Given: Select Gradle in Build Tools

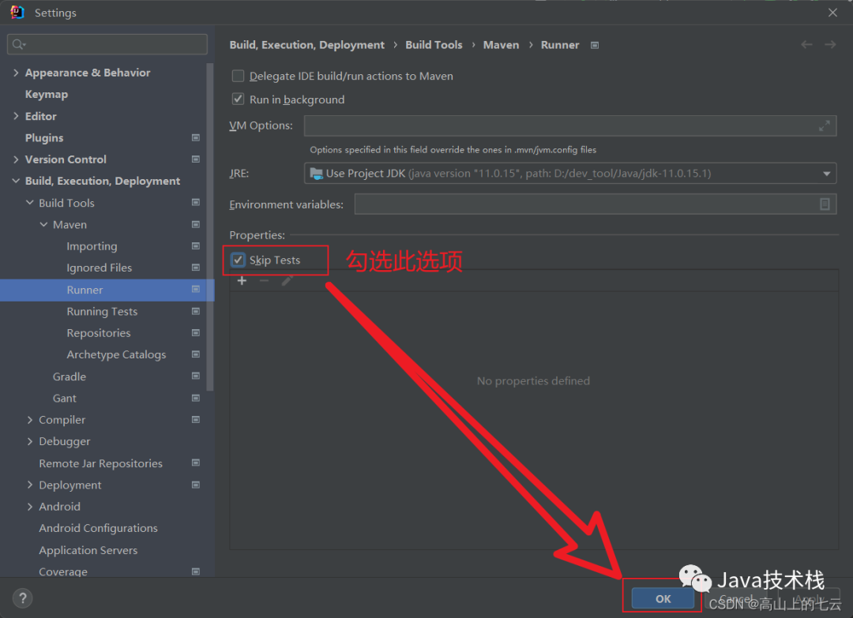Looking at the screenshot, I should pyautogui.click(x=69, y=376).
